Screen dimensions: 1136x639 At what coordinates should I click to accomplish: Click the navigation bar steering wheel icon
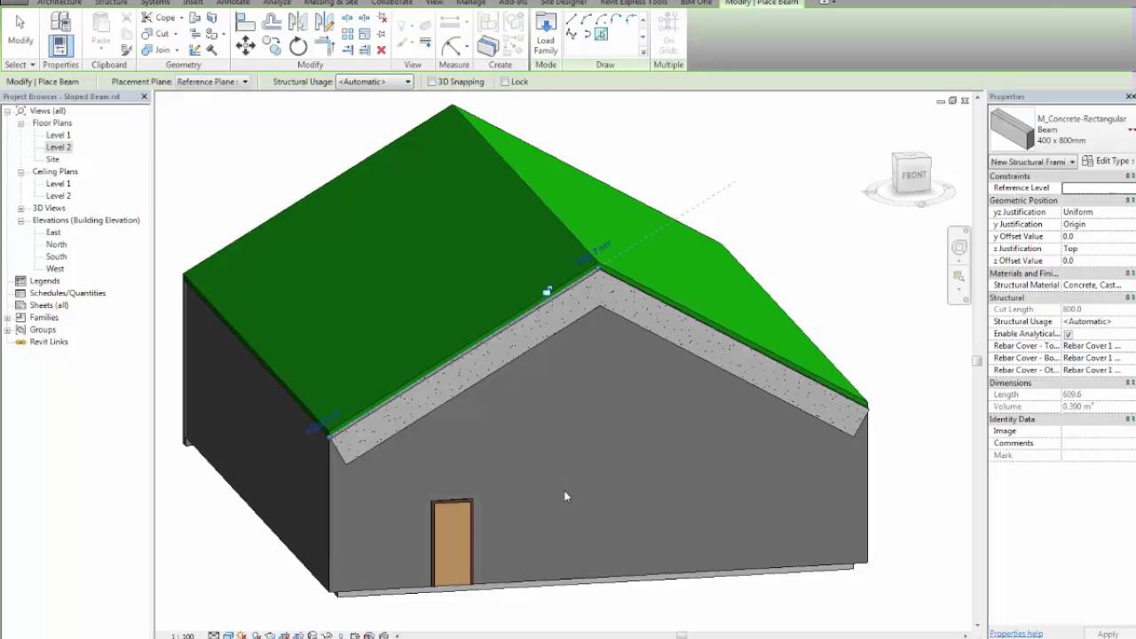tap(959, 248)
